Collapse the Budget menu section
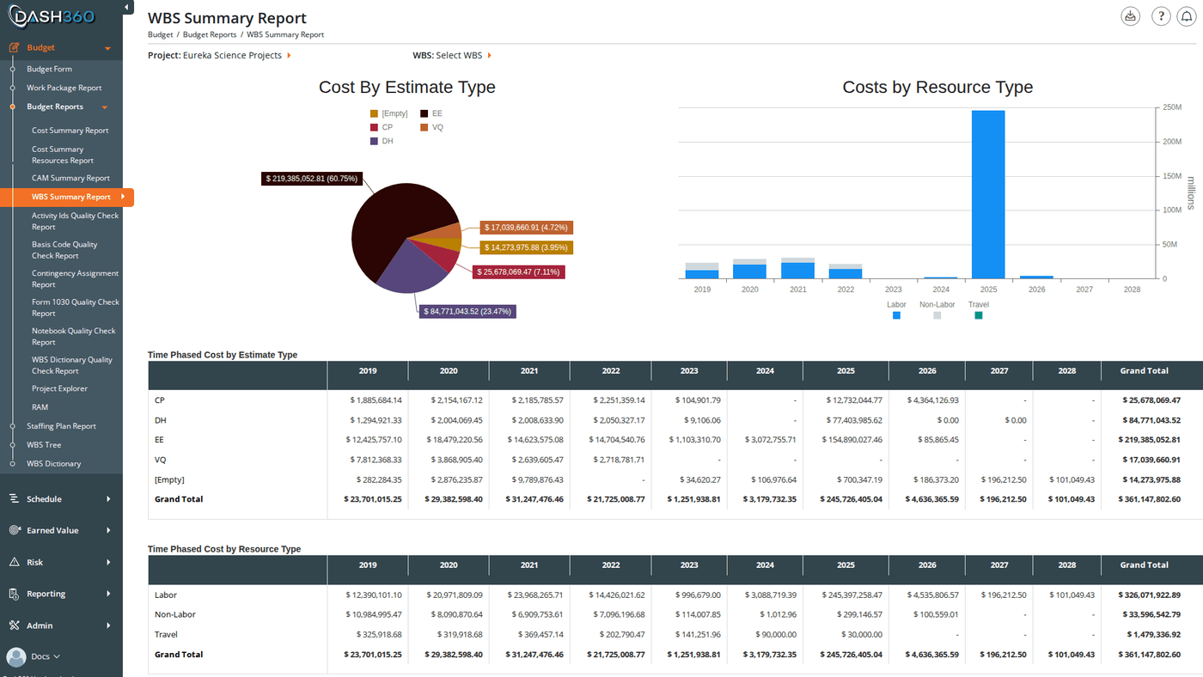The width and height of the screenshot is (1203, 677). [x=107, y=49]
